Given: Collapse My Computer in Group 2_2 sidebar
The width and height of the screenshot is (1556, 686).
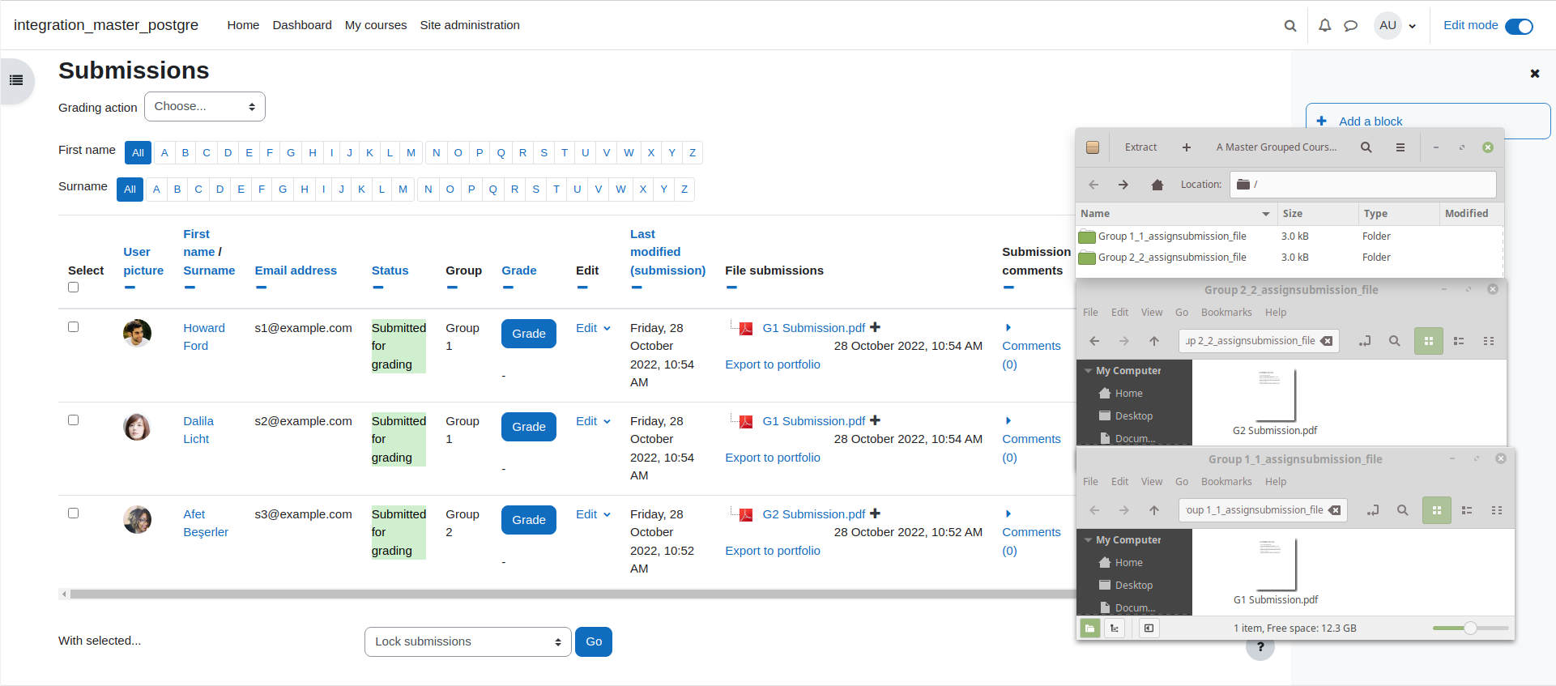Looking at the screenshot, I should coord(1088,371).
